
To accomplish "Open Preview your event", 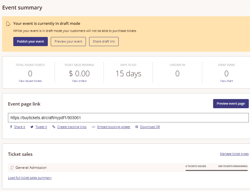I will click(68, 41).
